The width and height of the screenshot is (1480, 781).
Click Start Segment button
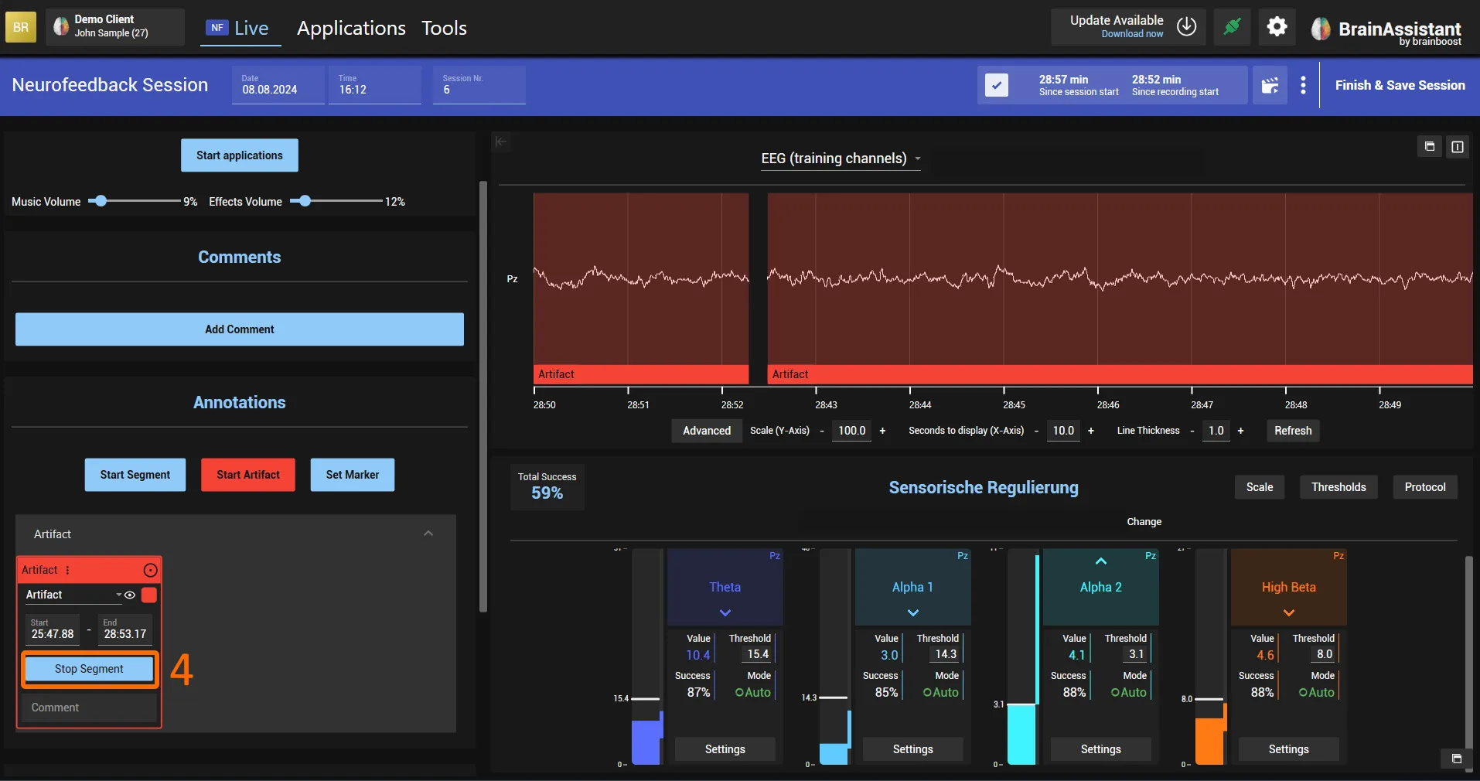135,475
